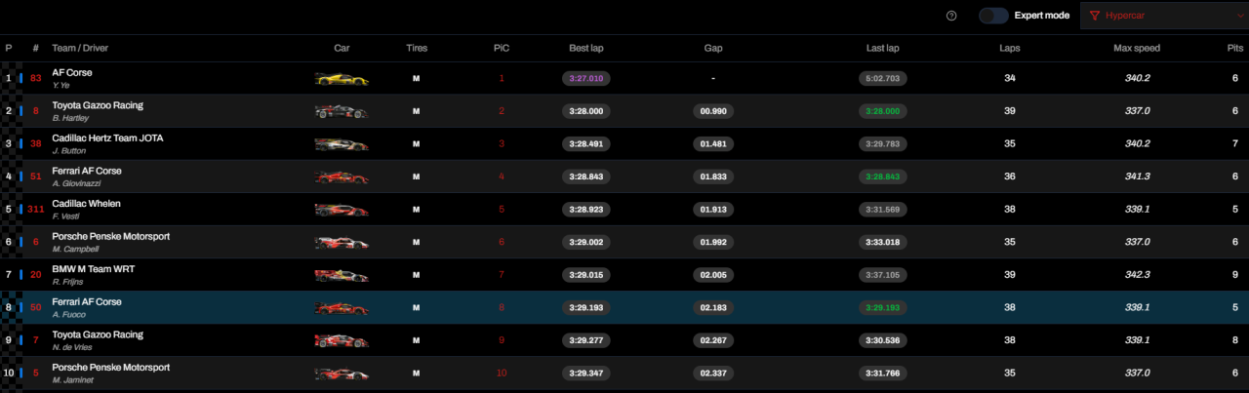Viewport: 1249px width, 393px height.
Task: Click the BMW M Team WRT car icon
Action: click(x=342, y=276)
